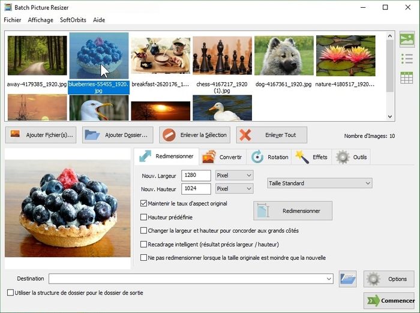420x313 pixels.
Task: Switch to thumbnail view icon in sidebar
Action: pyautogui.click(x=407, y=40)
